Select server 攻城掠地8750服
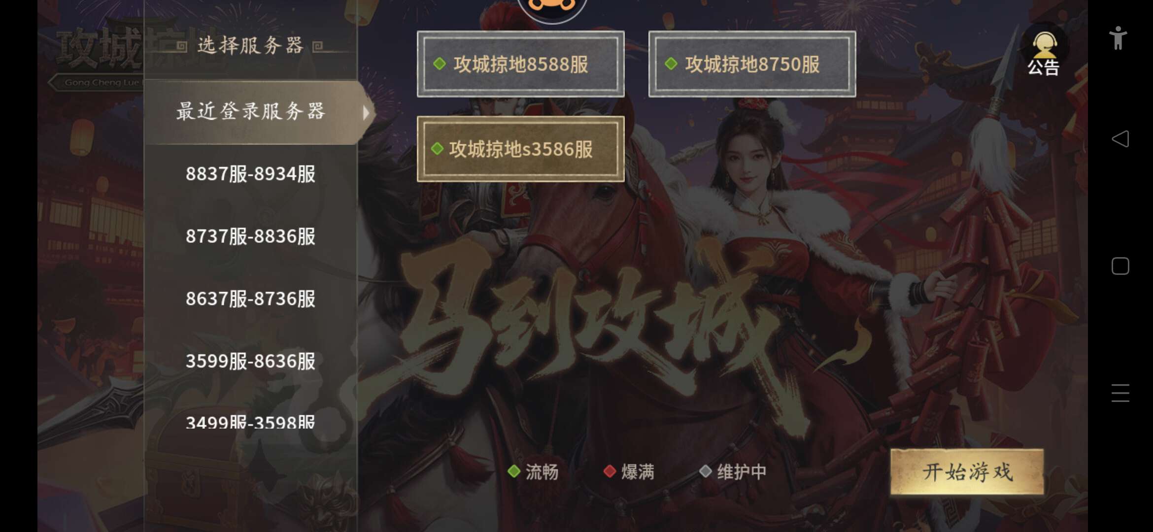This screenshot has width=1153, height=532. pos(752,64)
